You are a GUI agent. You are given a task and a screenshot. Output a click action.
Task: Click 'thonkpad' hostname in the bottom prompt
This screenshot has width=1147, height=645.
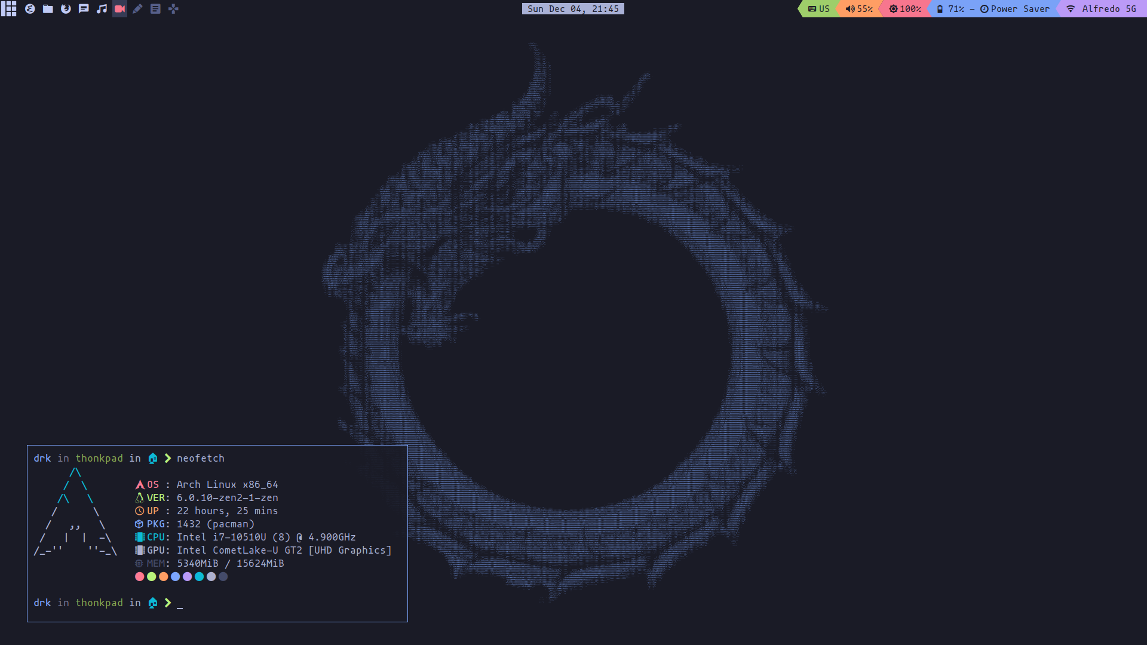pos(99,603)
